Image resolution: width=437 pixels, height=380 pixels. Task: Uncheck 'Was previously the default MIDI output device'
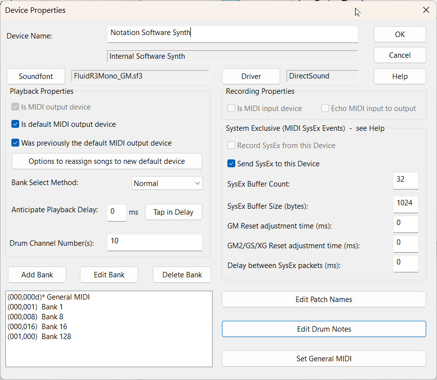(15, 143)
